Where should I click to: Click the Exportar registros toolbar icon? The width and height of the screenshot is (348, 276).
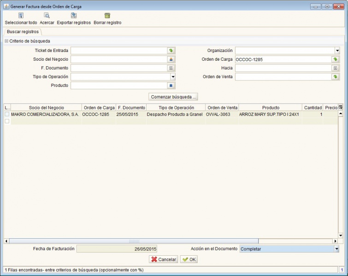[x=74, y=15]
